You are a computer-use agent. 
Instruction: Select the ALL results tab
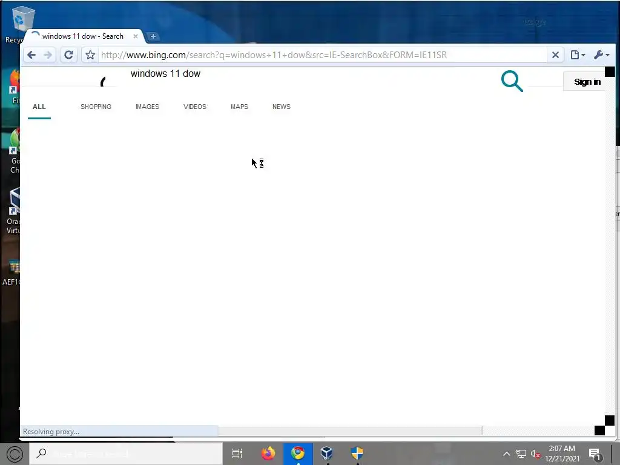(x=39, y=107)
